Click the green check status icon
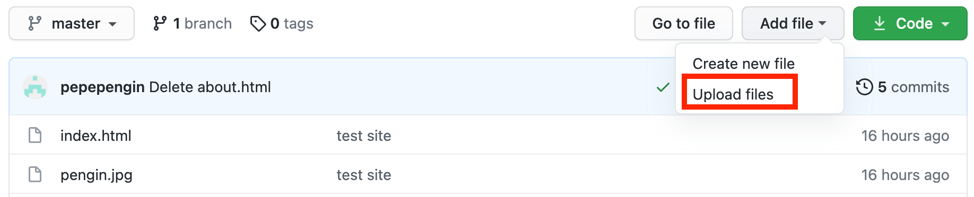The width and height of the screenshot is (974, 197). tap(663, 87)
